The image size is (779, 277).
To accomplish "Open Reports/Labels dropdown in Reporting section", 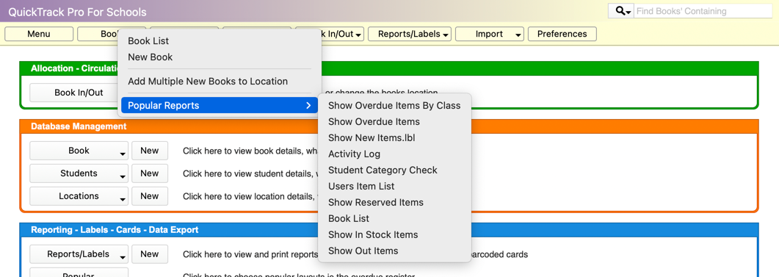I will click(x=79, y=254).
